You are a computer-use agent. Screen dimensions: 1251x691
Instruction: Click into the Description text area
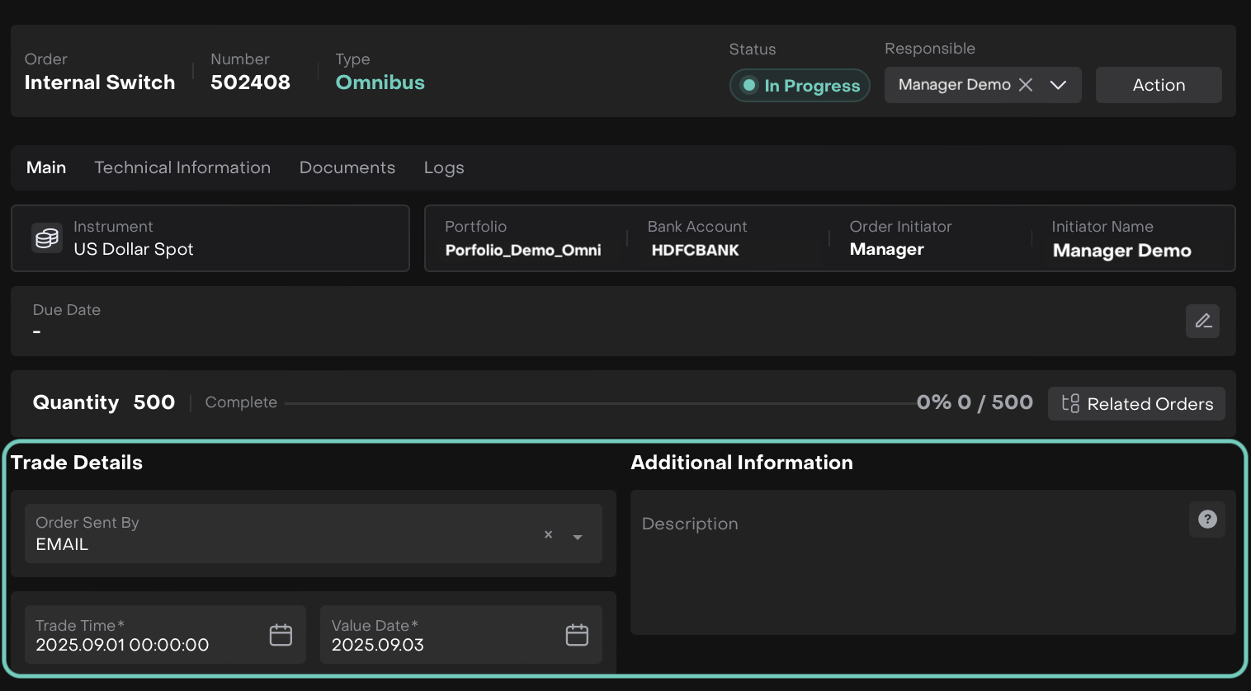tap(908, 577)
